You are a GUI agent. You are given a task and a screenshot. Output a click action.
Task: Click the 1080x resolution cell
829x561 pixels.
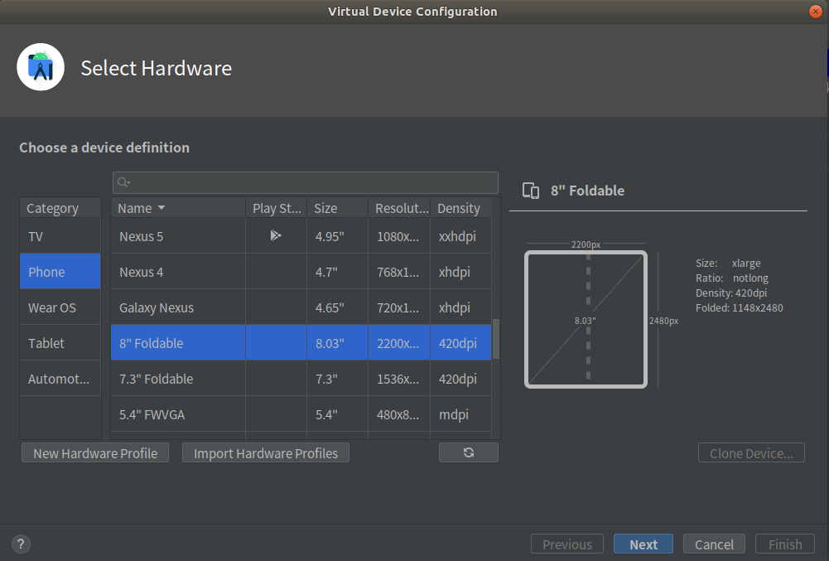point(399,236)
